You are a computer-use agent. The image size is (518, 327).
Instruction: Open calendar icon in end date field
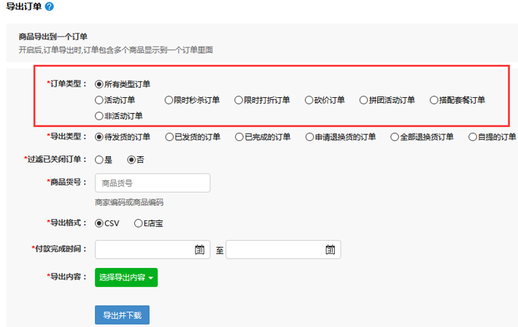(330, 250)
